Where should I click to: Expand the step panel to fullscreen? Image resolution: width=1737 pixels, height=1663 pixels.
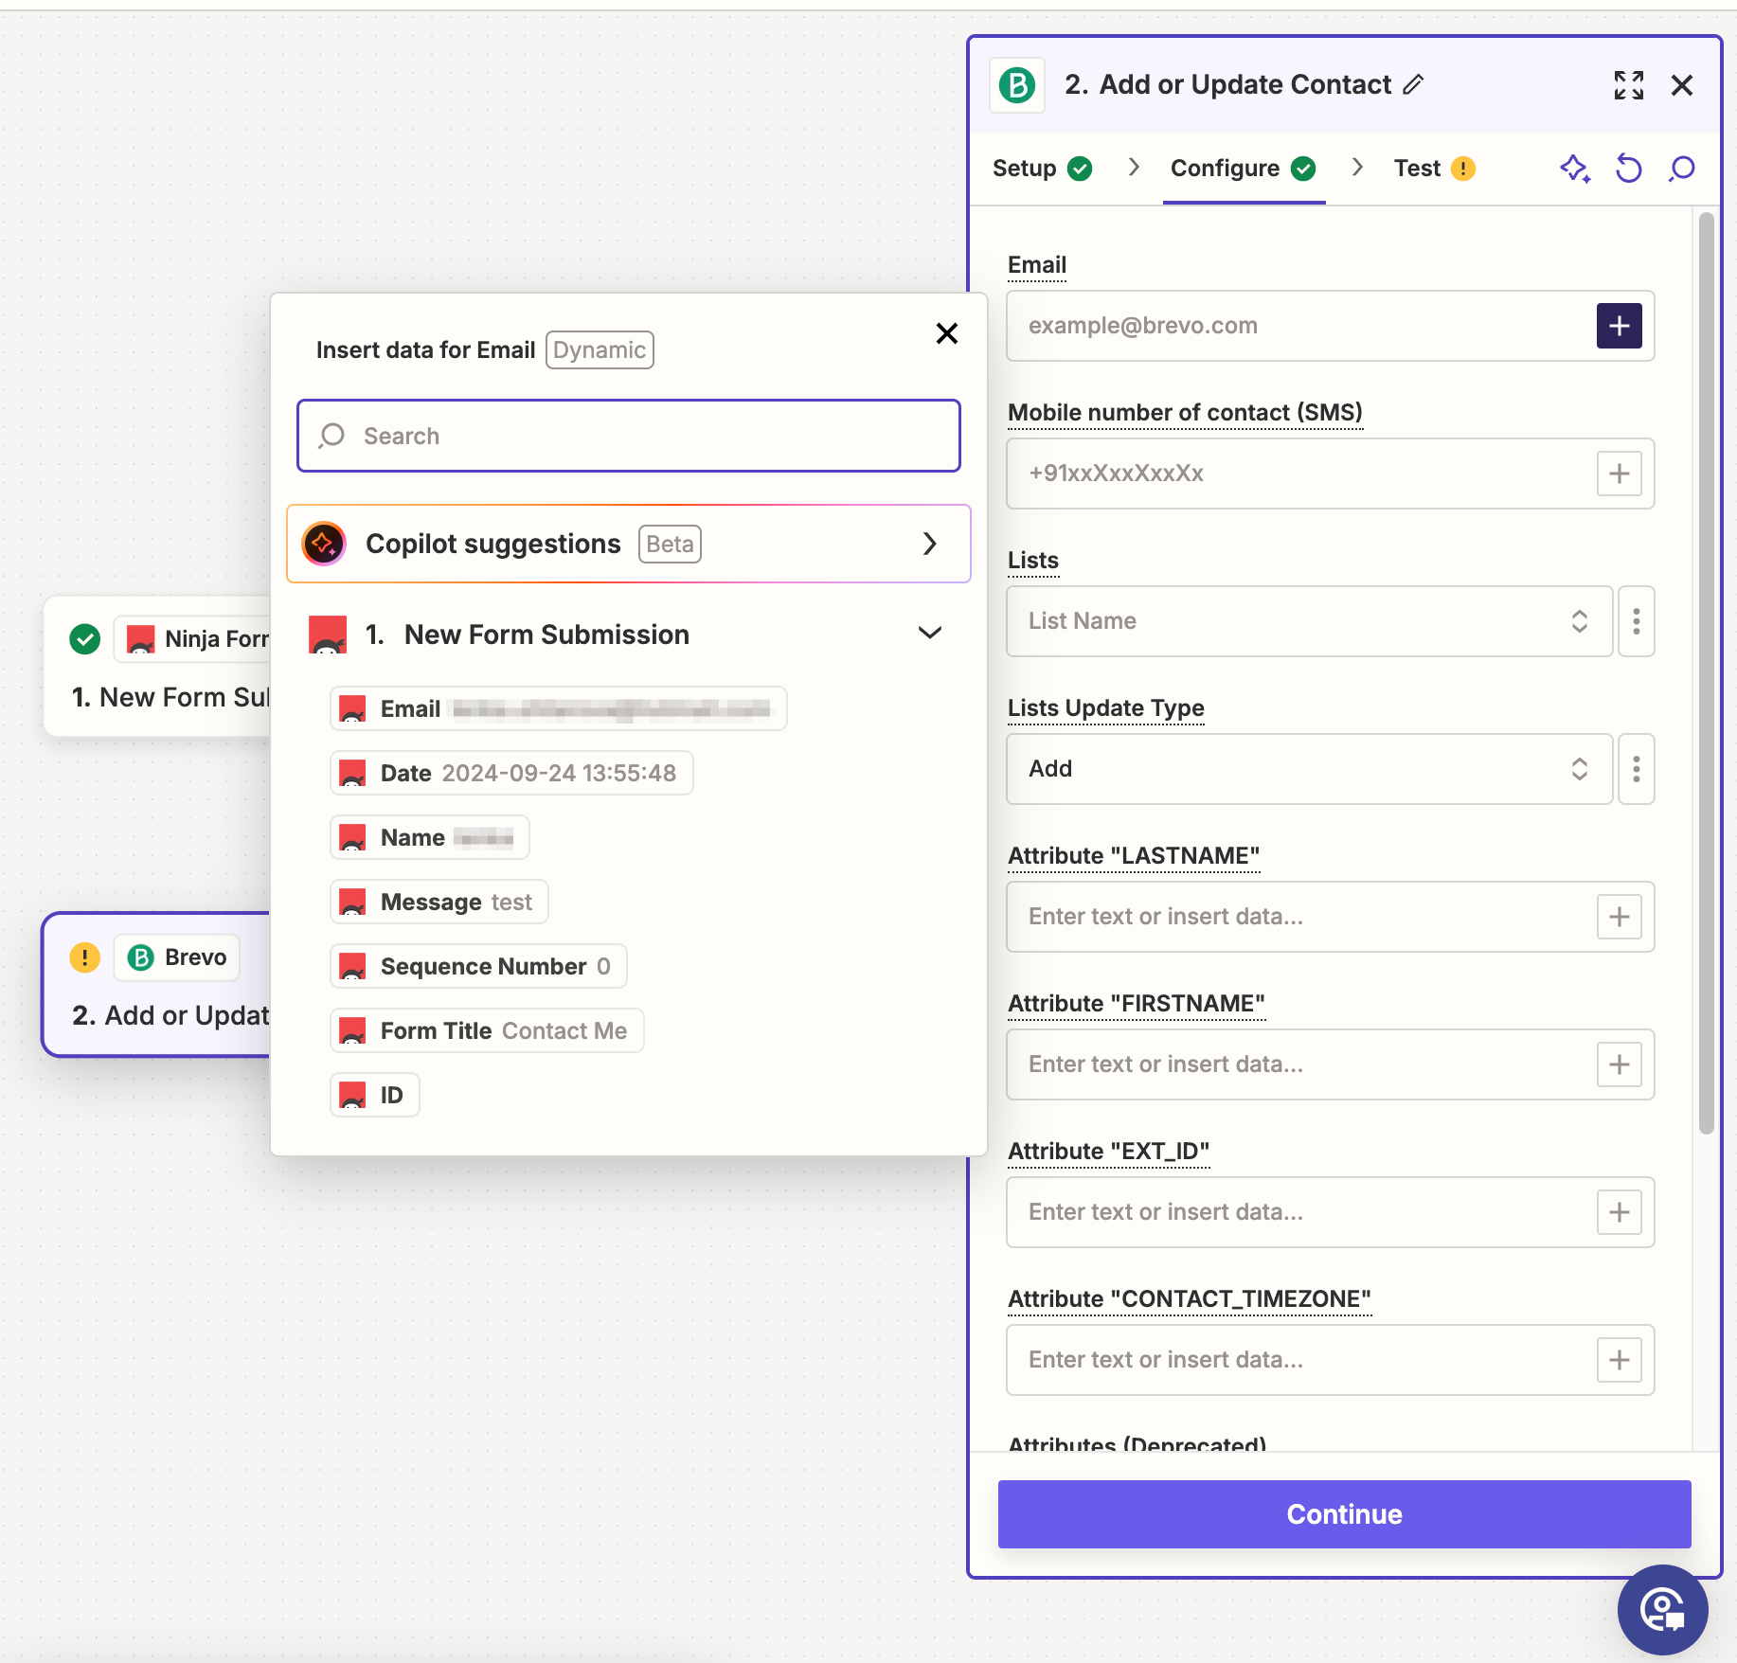[x=1628, y=85]
